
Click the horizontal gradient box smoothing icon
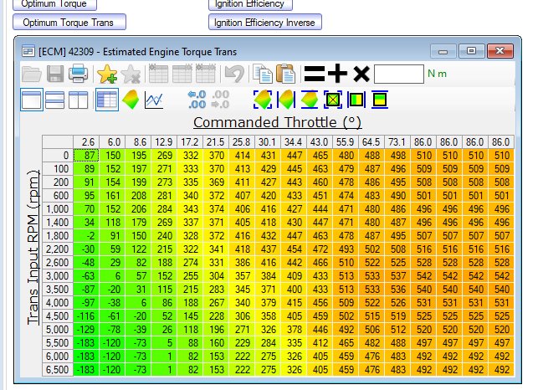click(x=380, y=100)
